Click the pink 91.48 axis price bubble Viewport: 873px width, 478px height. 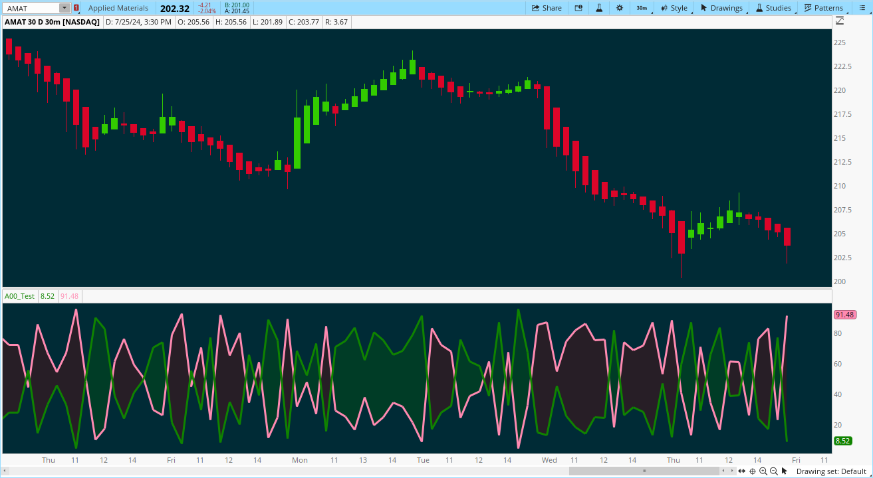click(x=844, y=315)
